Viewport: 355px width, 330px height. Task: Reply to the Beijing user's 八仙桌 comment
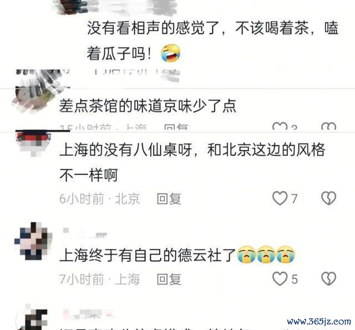coord(169,199)
